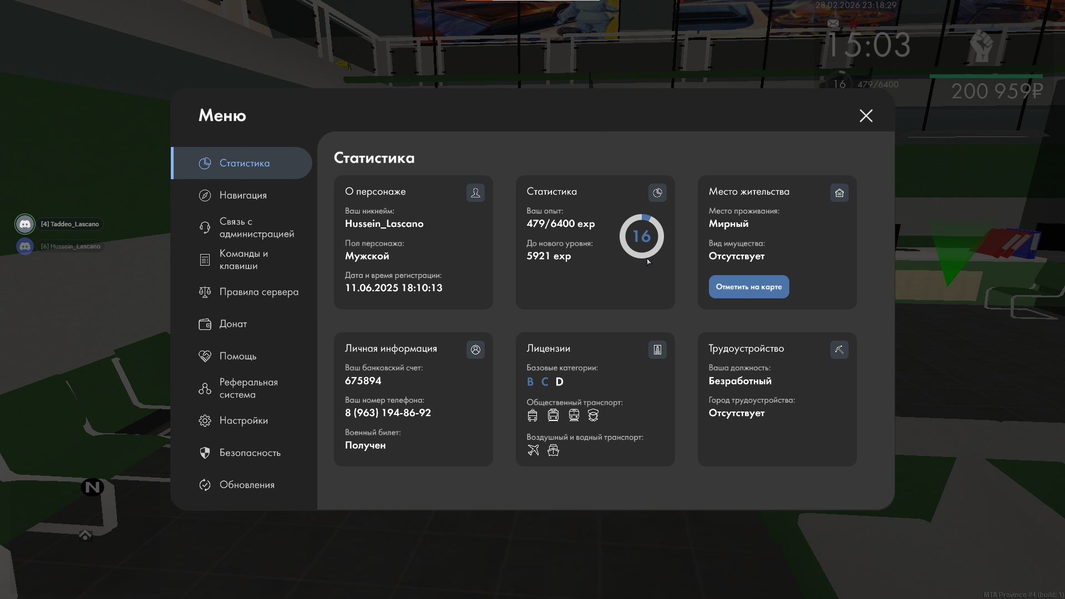
Task: Click the Трудоустройство hammer icon
Action: (x=839, y=349)
